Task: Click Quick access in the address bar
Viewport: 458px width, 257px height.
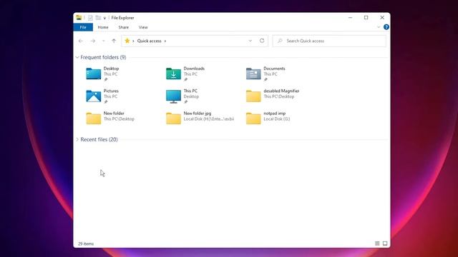Action: pyautogui.click(x=150, y=41)
